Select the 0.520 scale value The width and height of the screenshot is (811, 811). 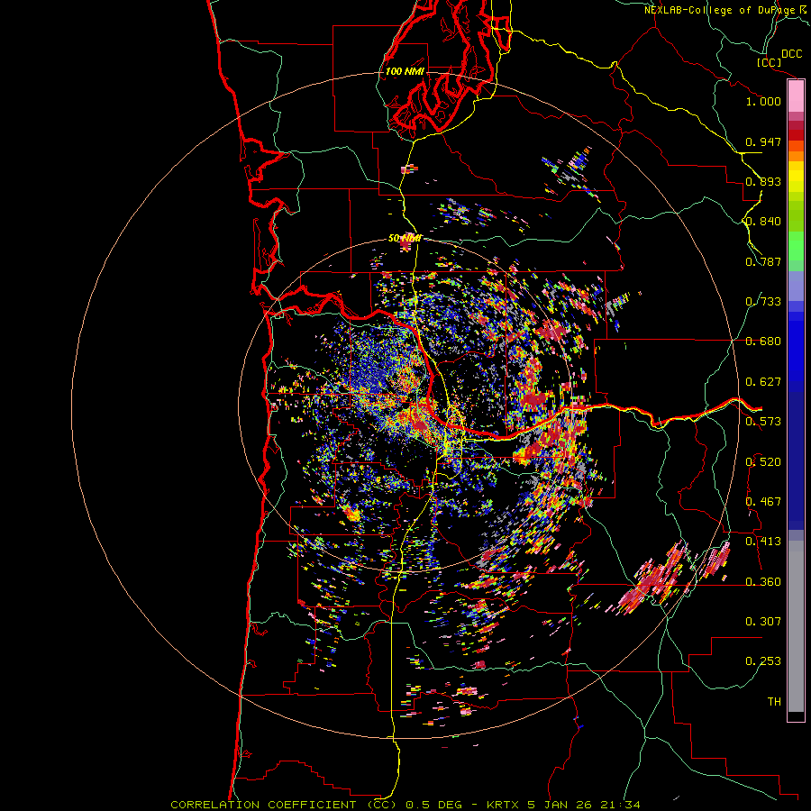tap(763, 462)
